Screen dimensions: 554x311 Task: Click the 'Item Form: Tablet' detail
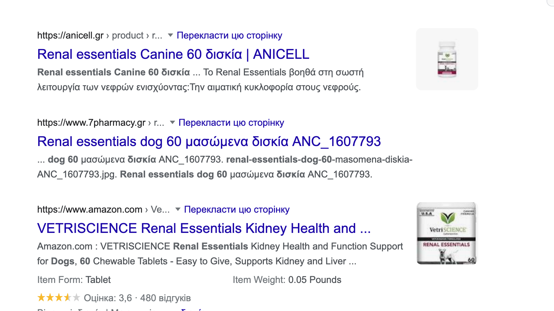pos(74,280)
